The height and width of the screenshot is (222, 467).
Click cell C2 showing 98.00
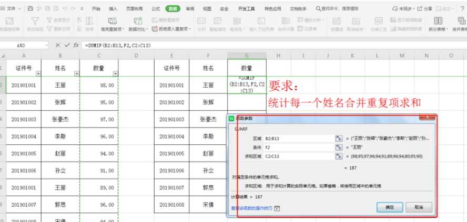[99, 86]
